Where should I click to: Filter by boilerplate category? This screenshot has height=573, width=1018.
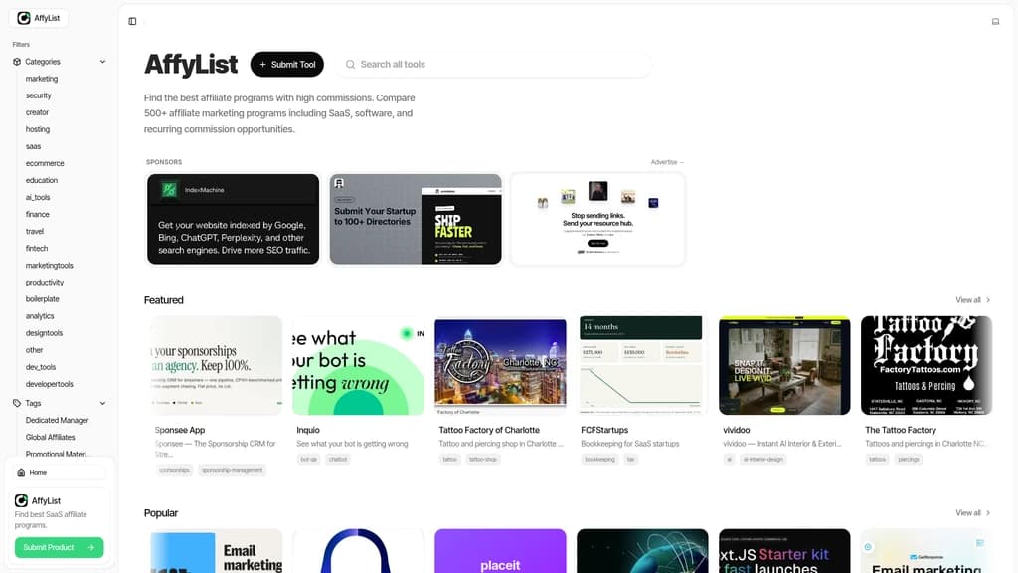(x=42, y=299)
